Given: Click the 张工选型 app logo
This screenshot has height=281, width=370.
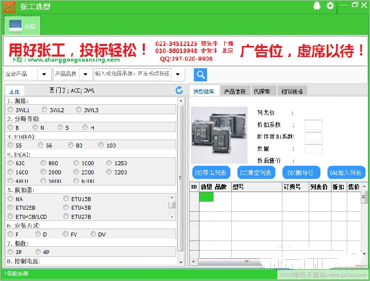Looking at the screenshot, I should click(10, 7).
